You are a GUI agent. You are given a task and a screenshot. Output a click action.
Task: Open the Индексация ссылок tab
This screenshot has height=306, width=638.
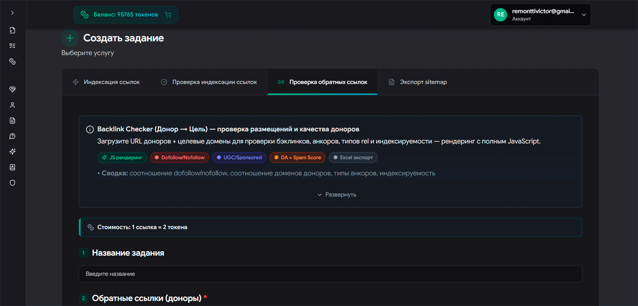107,82
